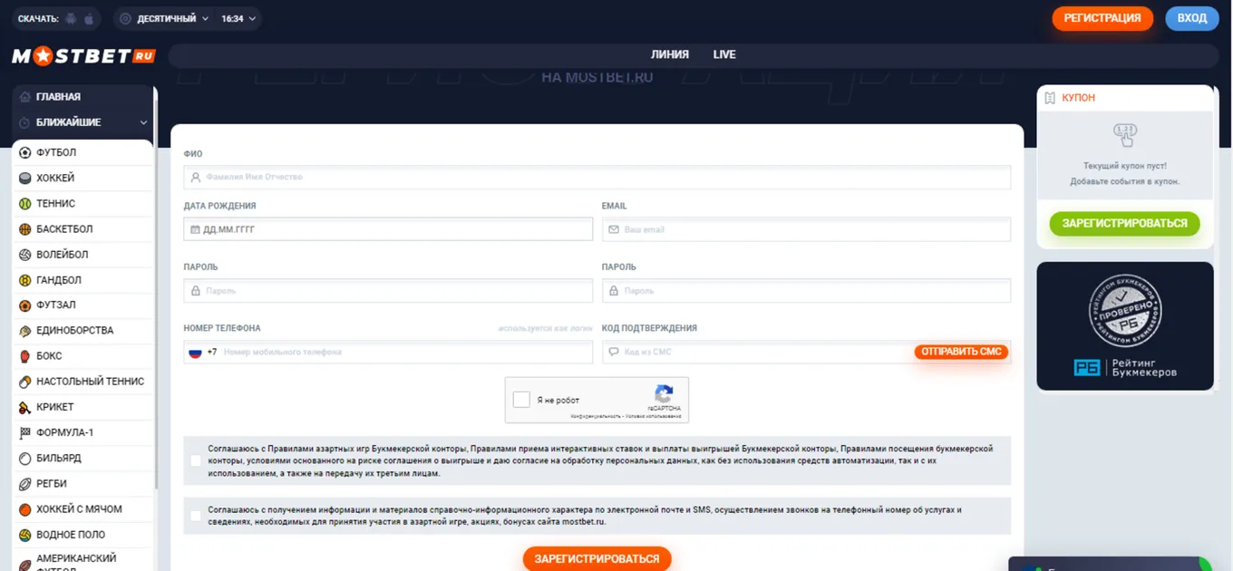
Task: Click the Вход login button
Action: point(1192,18)
